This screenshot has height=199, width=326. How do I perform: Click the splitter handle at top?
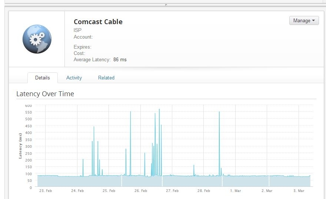pos(166,4)
